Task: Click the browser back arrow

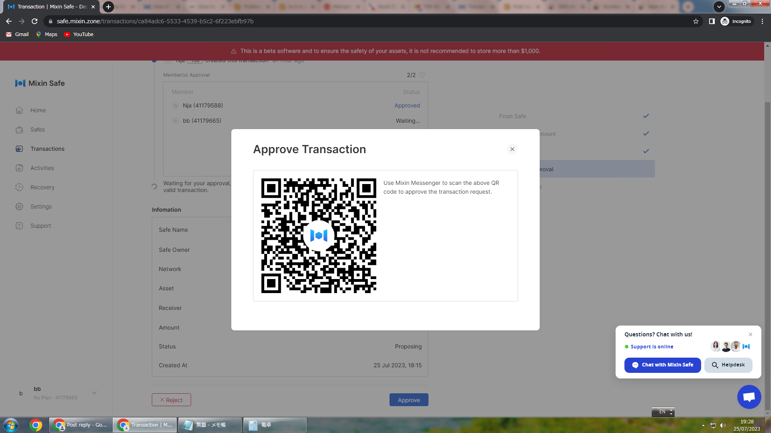Action: point(9,21)
